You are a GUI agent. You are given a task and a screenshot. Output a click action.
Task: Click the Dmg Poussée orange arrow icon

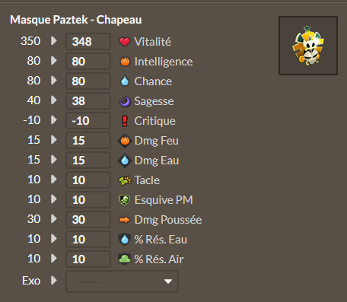(x=125, y=220)
